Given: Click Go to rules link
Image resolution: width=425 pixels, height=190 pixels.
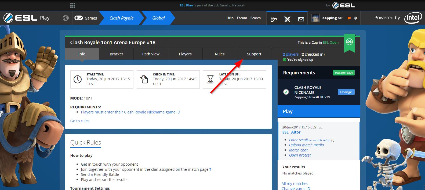Looking at the screenshot, I should (x=80, y=121).
